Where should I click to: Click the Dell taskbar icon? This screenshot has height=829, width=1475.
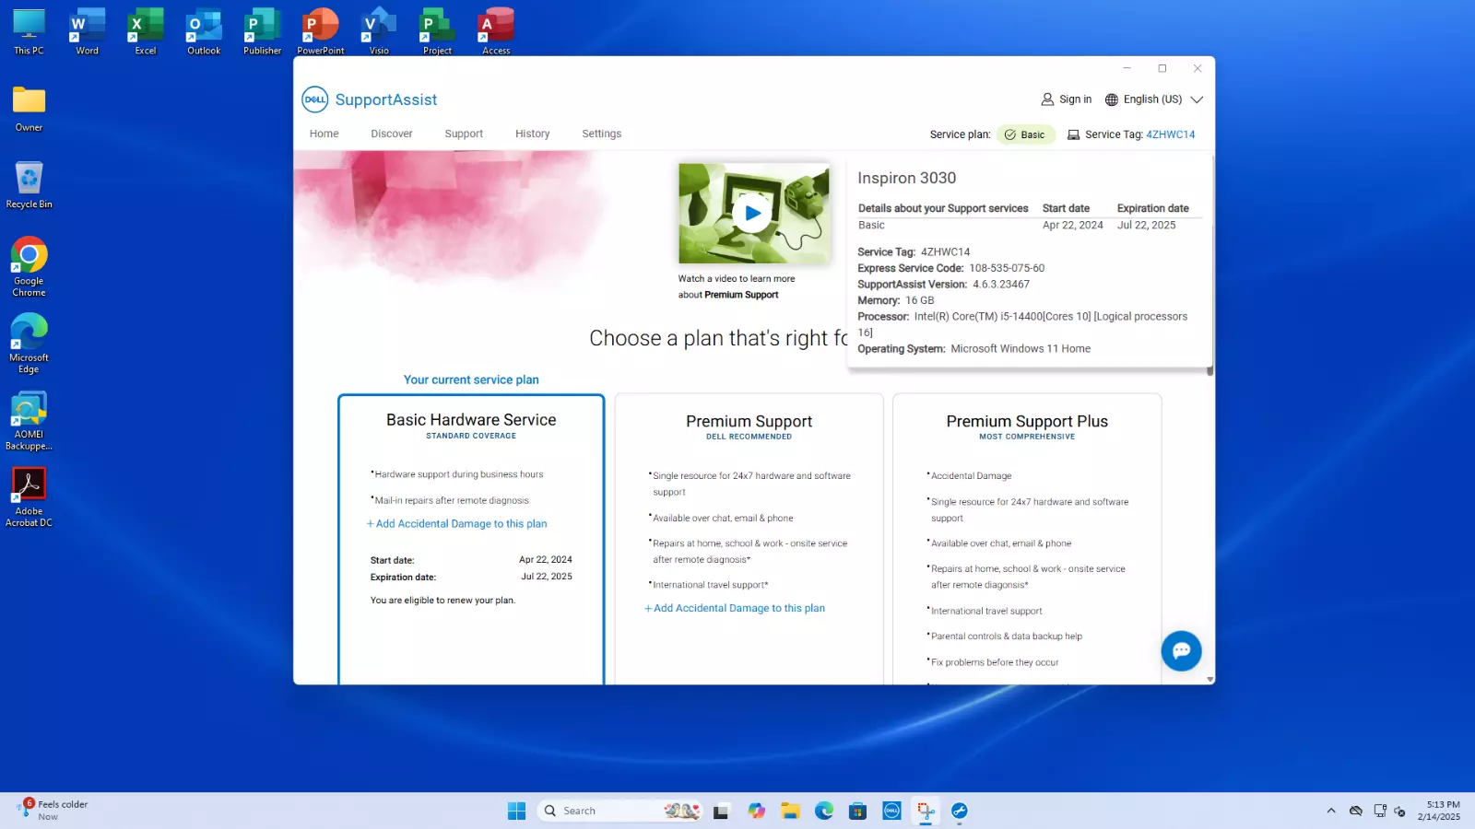click(x=891, y=811)
